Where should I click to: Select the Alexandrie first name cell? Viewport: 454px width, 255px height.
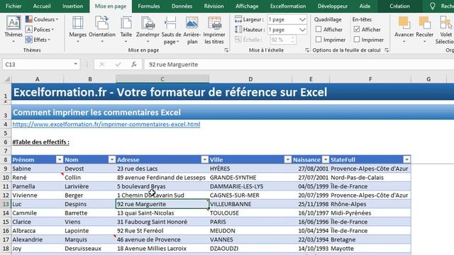tap(38, 239)
